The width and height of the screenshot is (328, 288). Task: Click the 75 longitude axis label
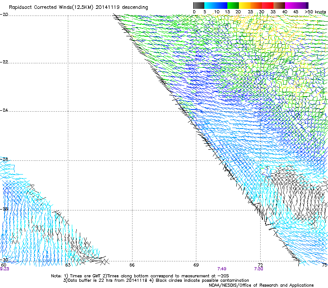(x=324, y=265)
